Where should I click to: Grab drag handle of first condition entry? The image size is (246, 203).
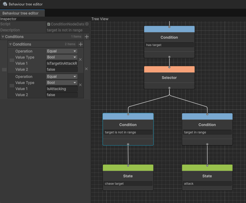tap(12, 60)
